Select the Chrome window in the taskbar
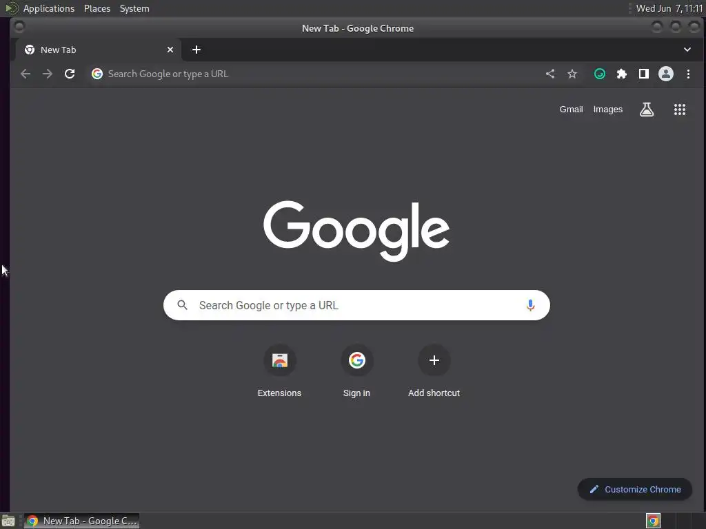The height and width of the screenshot is (529, 706). click(x=81, y=521)
